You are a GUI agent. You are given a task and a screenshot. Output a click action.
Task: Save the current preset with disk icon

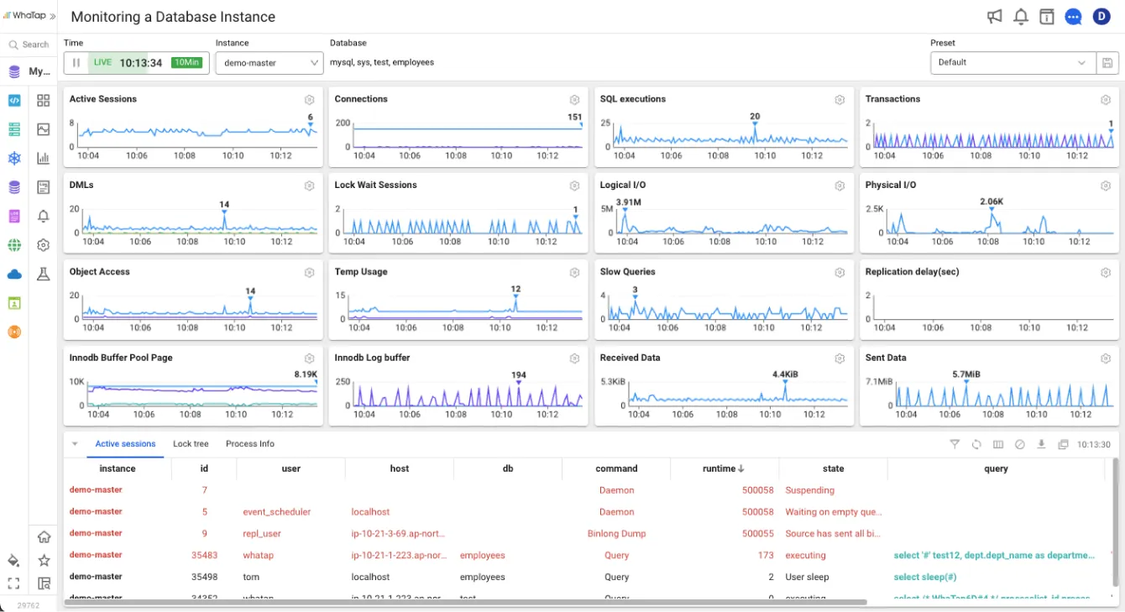tap(1107, 63)
